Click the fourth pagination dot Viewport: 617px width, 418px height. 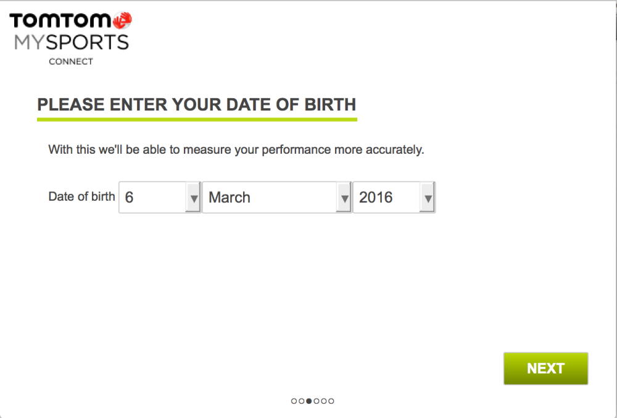tap(316, 401)
